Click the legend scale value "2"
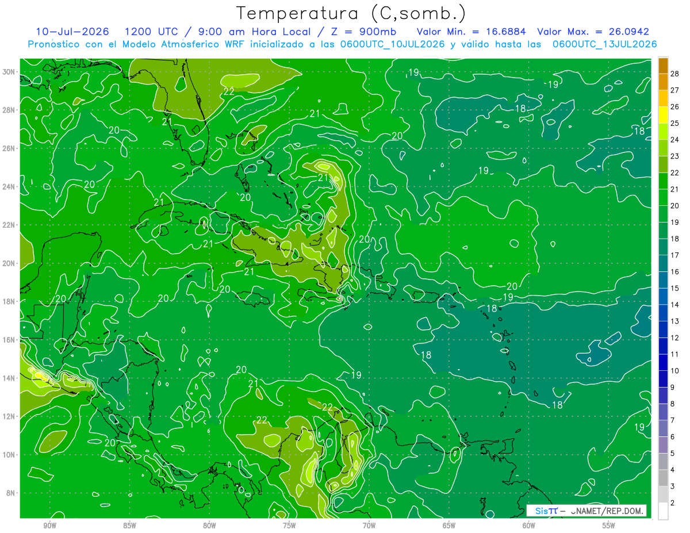Image resolution: width=690 pixels, height=533 pixels. 673,503
